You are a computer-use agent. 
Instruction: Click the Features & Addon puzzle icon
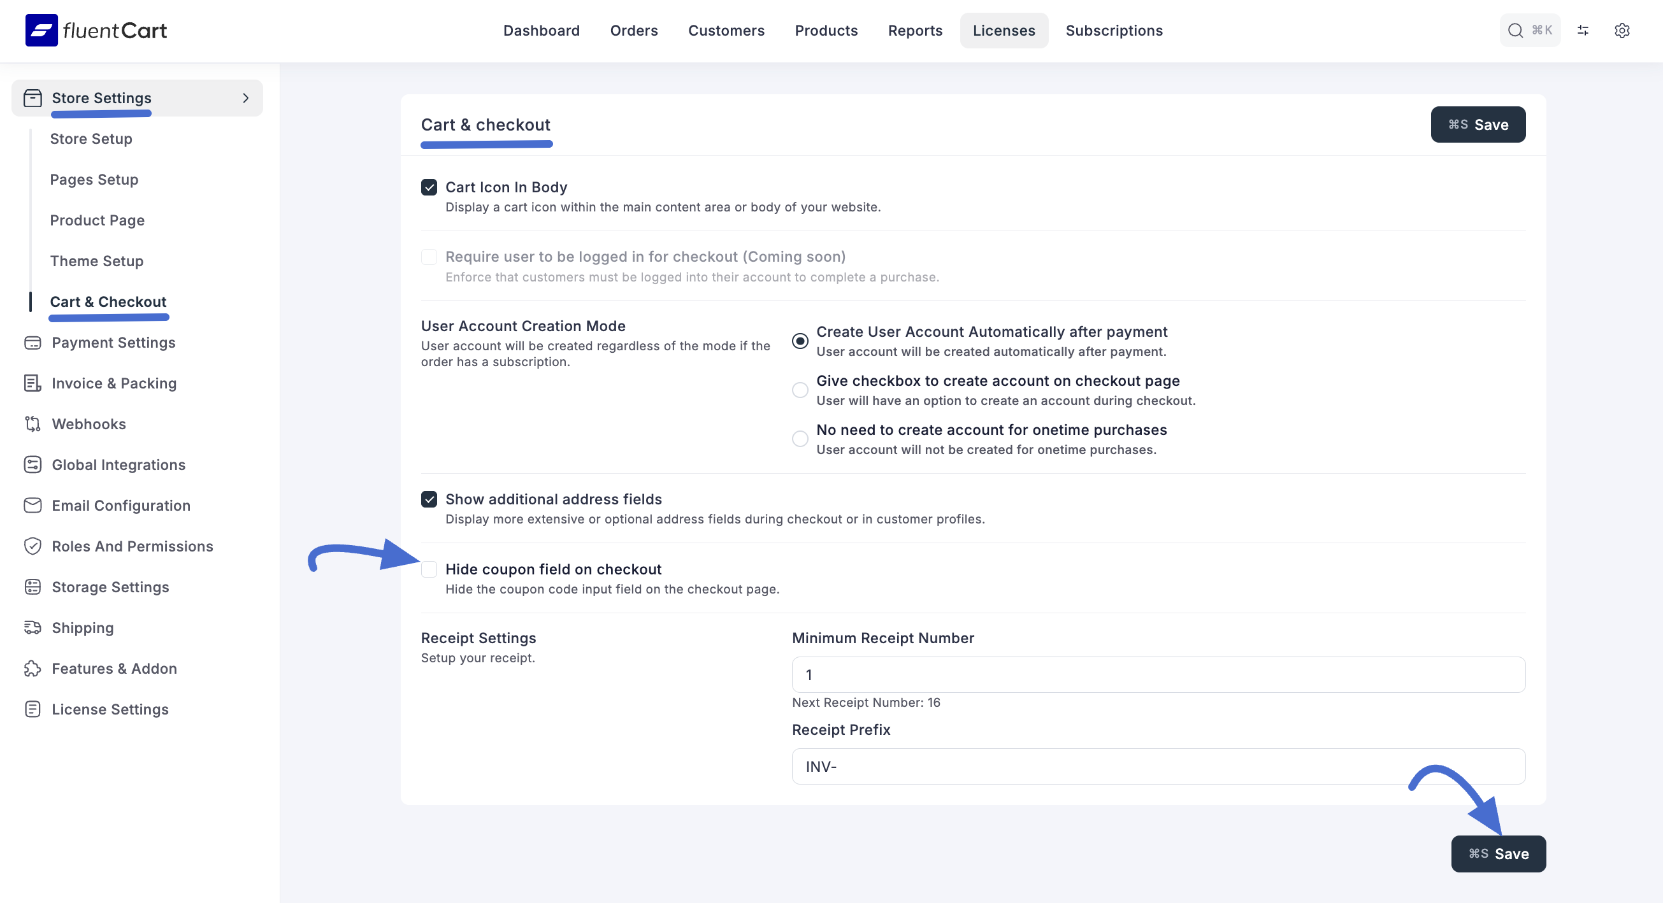32,668
